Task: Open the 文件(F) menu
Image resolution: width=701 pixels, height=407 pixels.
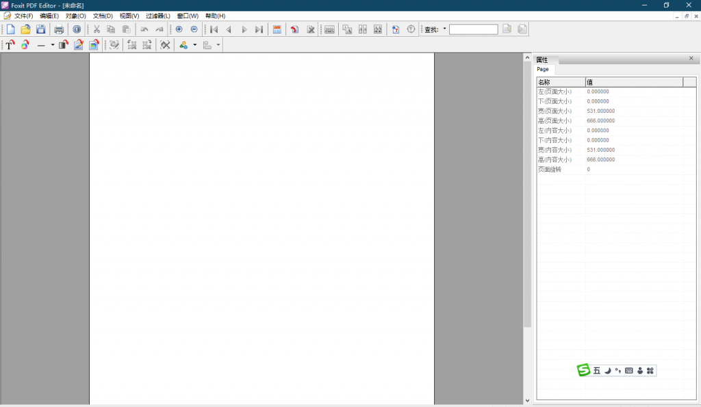Action: click(24, 16)
